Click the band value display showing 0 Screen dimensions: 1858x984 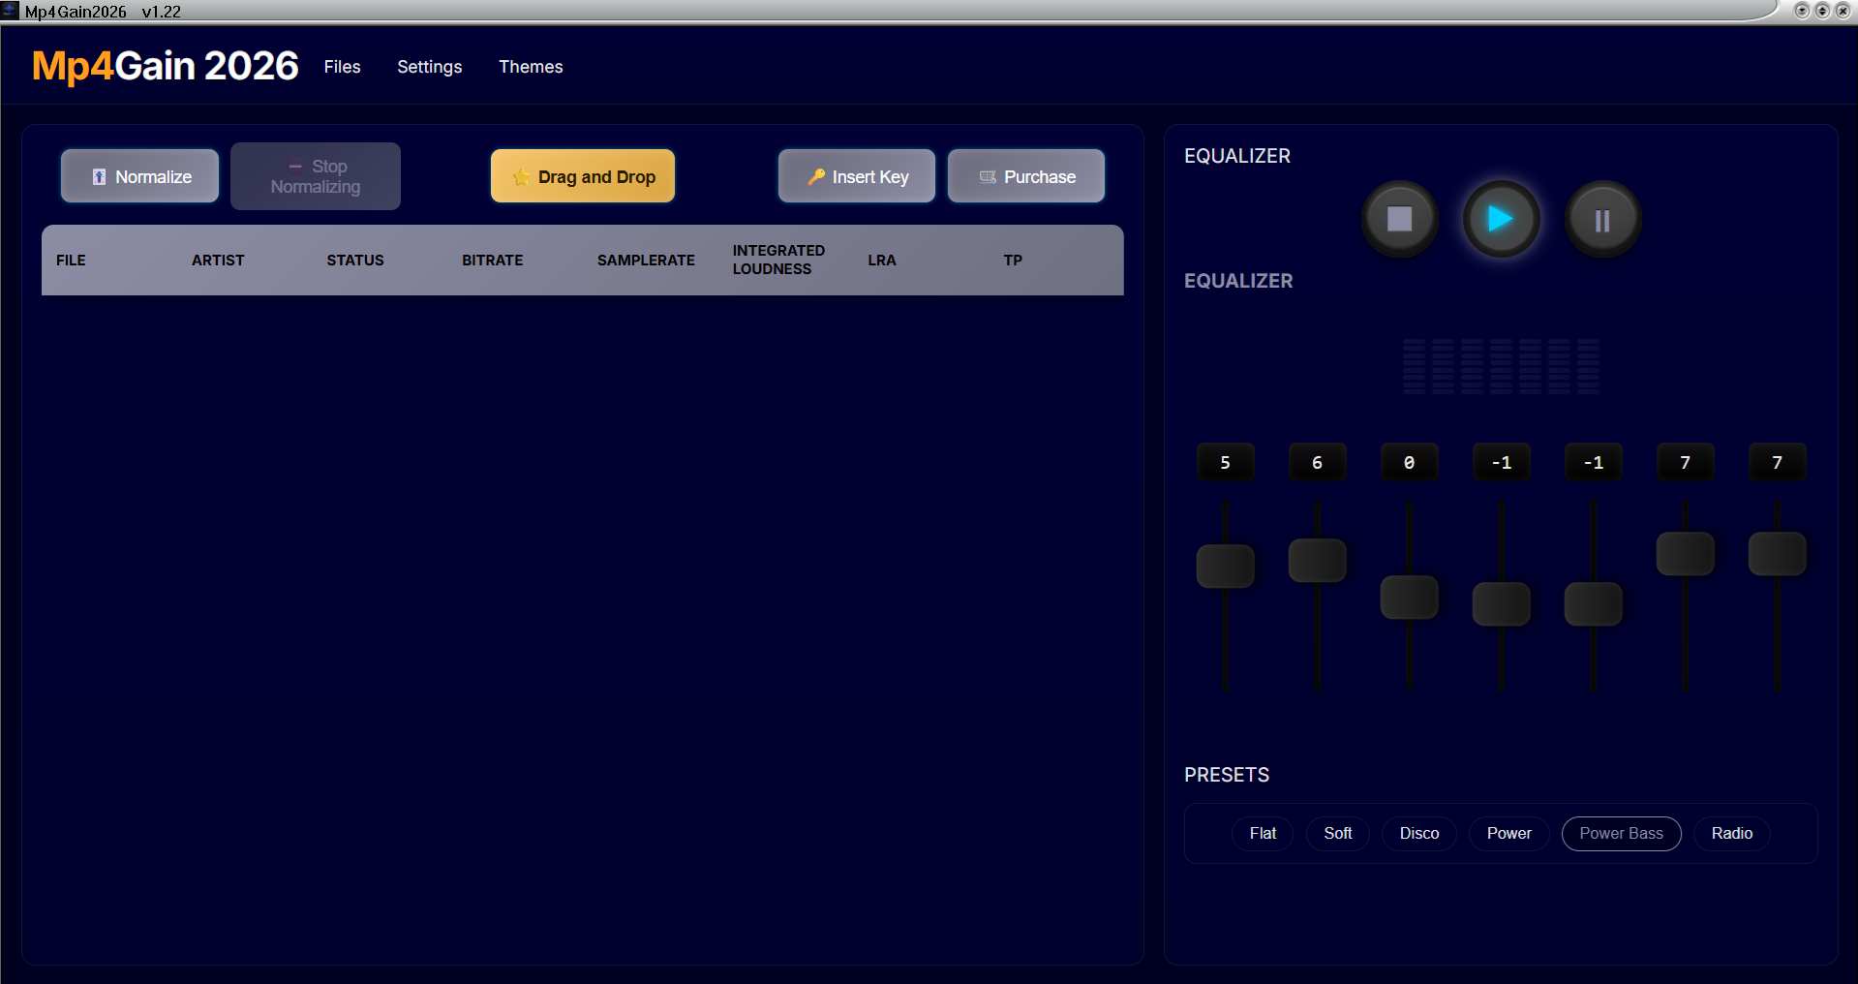pyautogui.click(x=1410, y=462)
